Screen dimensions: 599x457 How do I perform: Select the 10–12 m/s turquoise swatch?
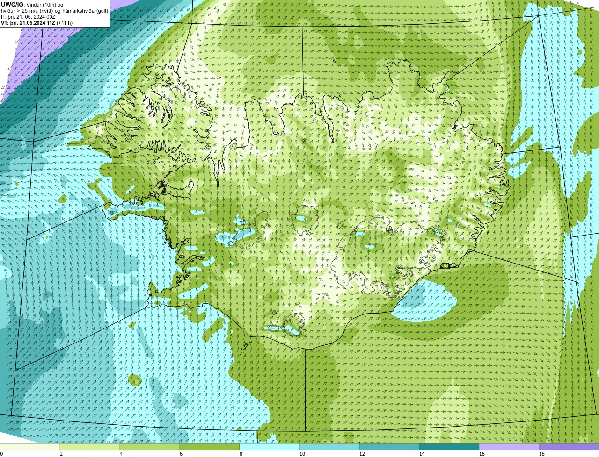point(329,447)
